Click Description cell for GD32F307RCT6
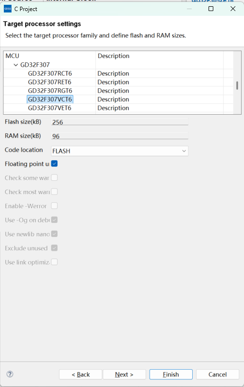Screen dimensions: 244x387 (x=113, y=73)
